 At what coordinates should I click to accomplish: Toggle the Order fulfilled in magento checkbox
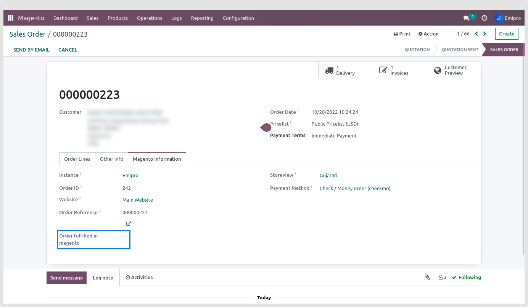125,236
